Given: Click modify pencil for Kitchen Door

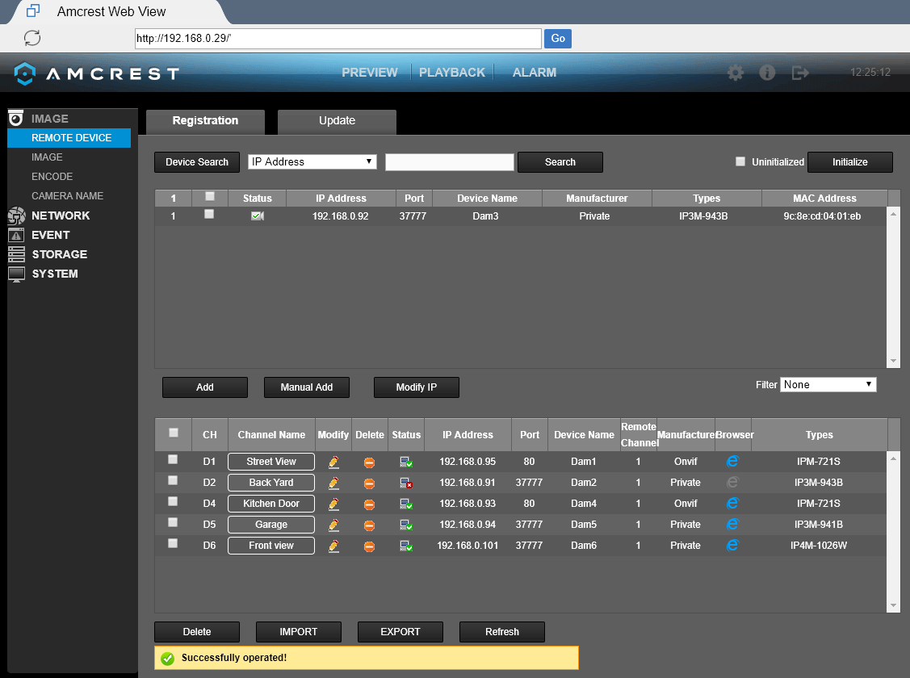Looking at the screenshot, I should click(x=333, y=504).
